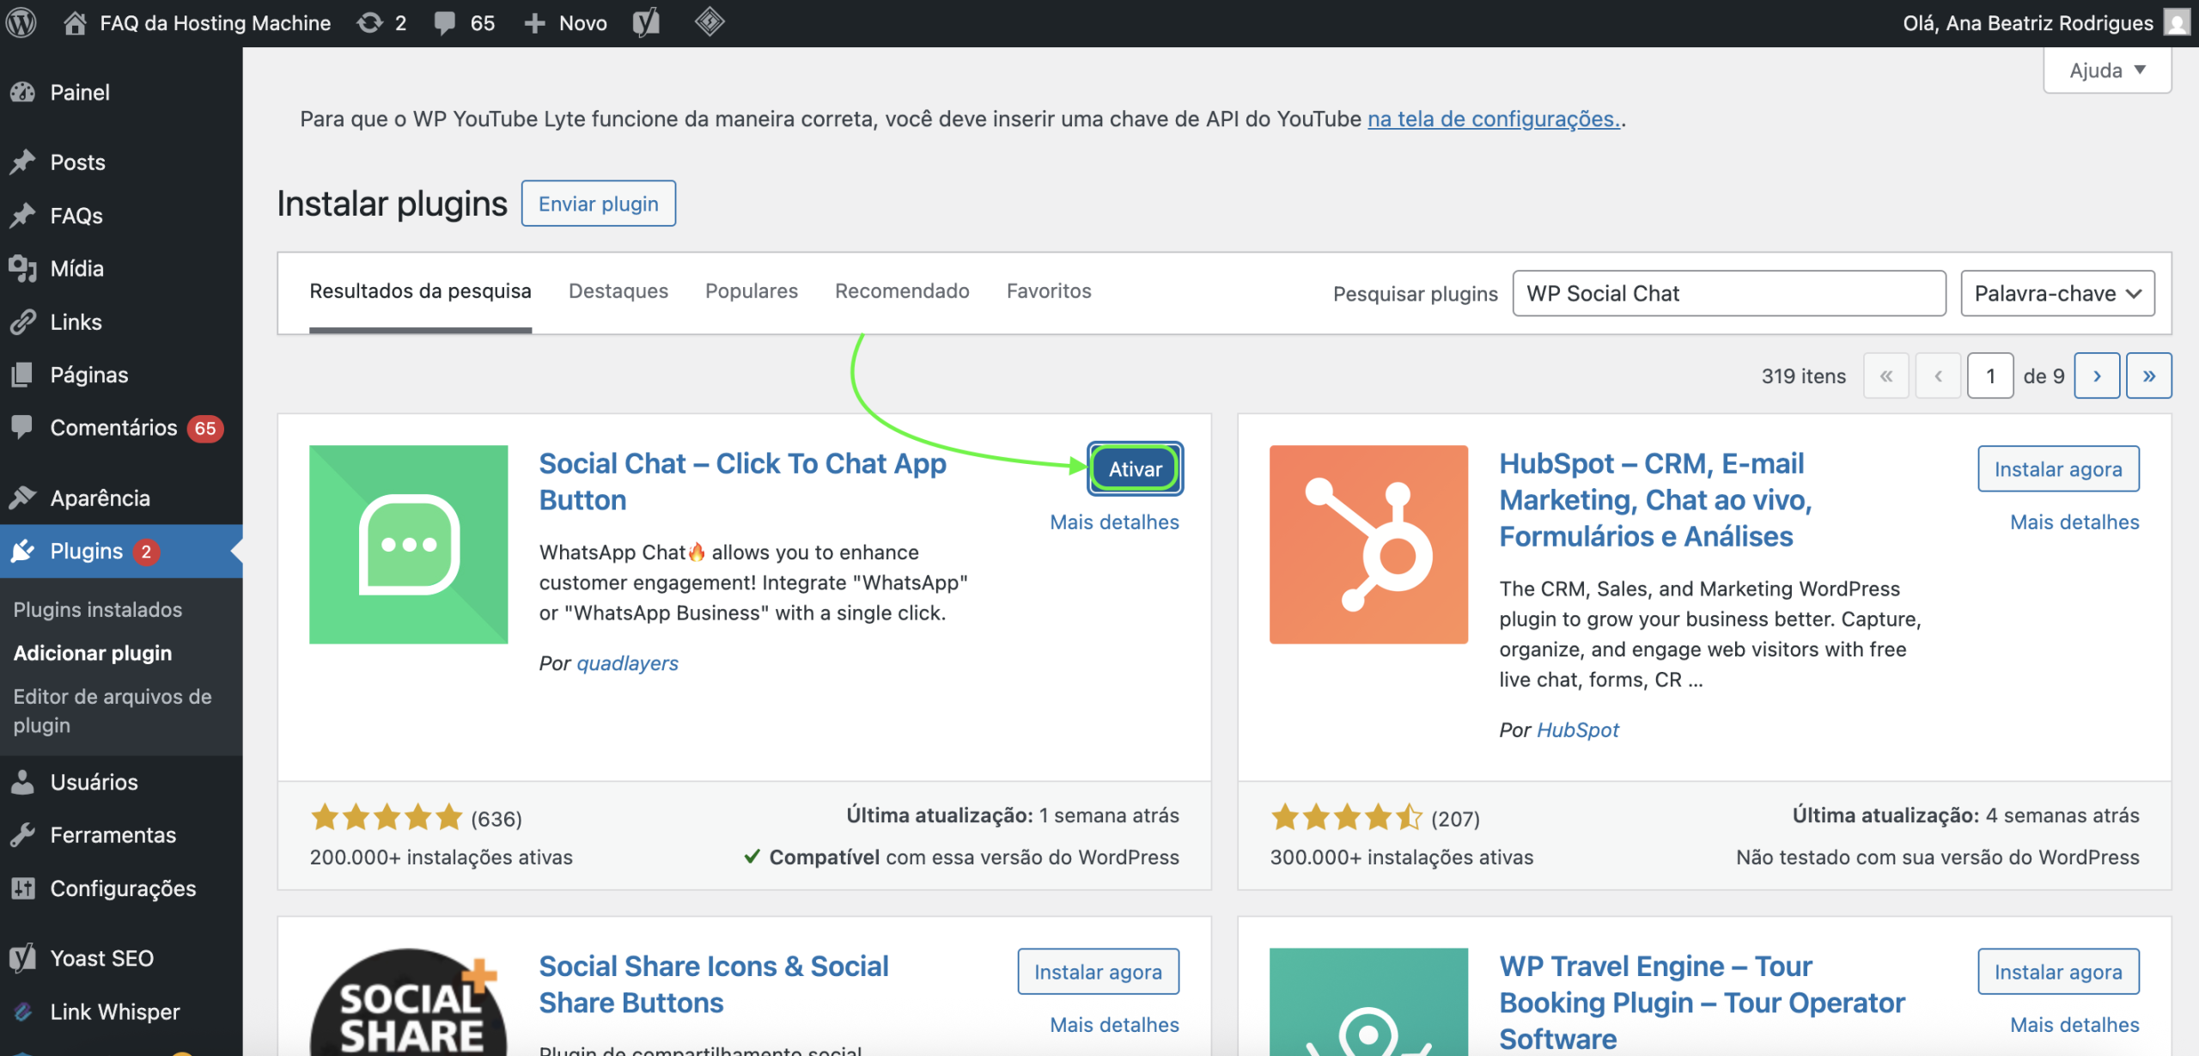The width and height of the screenshot is (2199, 1056).
Task: Open Mais detalhes for WP Travel Engine
Action: point(2074,1024)
